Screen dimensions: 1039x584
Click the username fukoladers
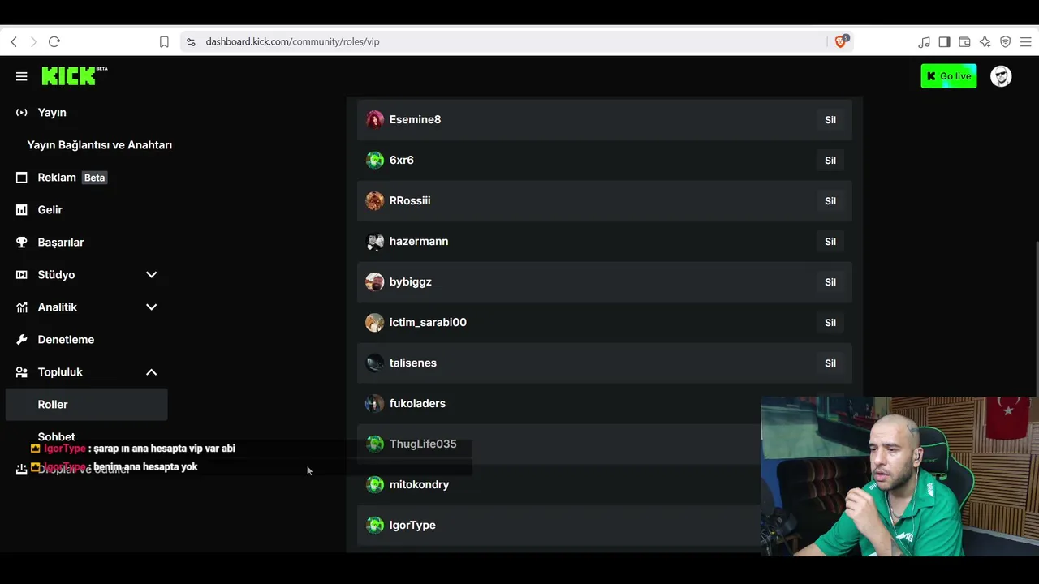pyautogui.click(x=417, y=404)
